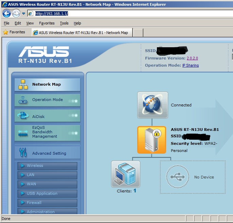Click the USB No Device icon

pyautogui.click(x=177, y=177)
